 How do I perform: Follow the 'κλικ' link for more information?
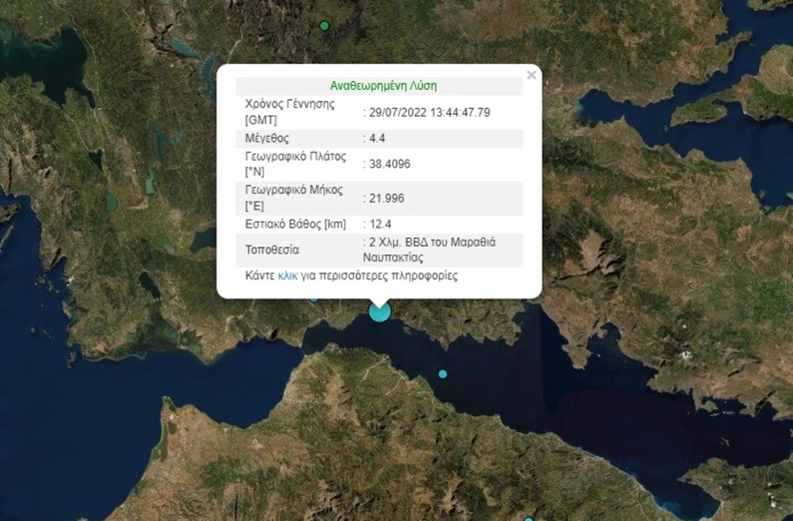tap(287, 276)
